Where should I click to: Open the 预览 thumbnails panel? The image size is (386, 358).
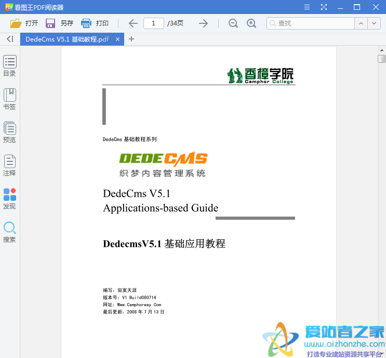click(9, 132)
